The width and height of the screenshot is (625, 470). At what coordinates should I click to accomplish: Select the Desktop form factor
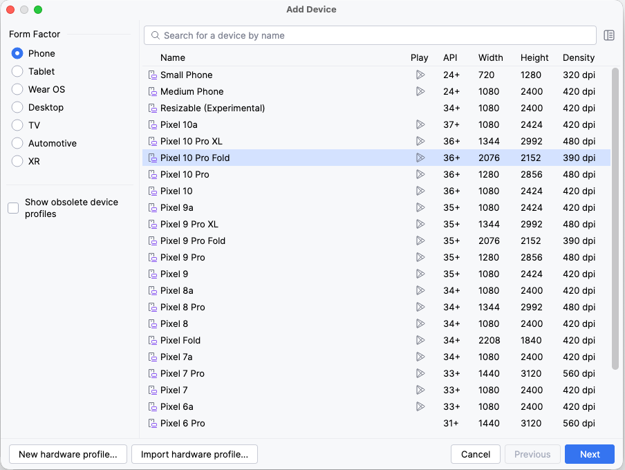point(17,107)
